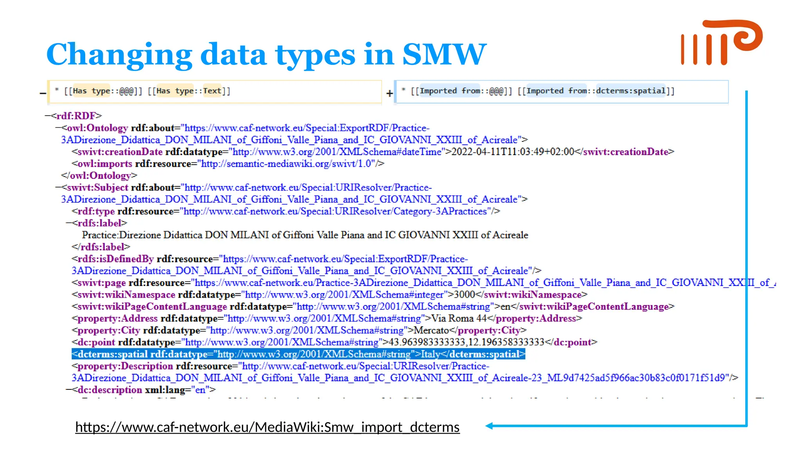Screen dimensions: 800x450
Task: Collapse the rdfs:label node
Action: coord(69,223)
